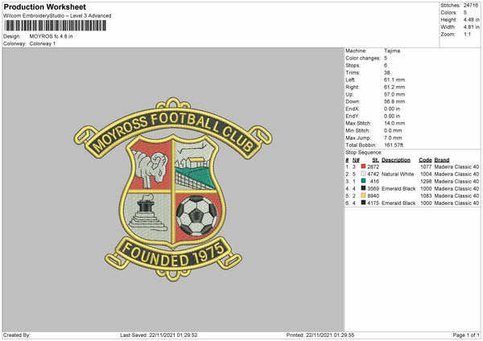Click 'Emerald Black' in the 3569 stitch row

tap(398, 188)
